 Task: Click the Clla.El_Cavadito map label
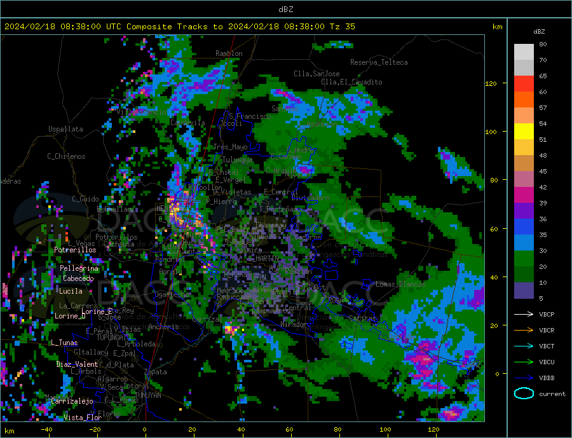(x=351, y=82)
